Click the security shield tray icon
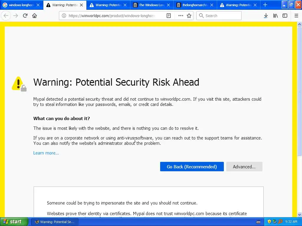302x226 pixels. [269, 222]
